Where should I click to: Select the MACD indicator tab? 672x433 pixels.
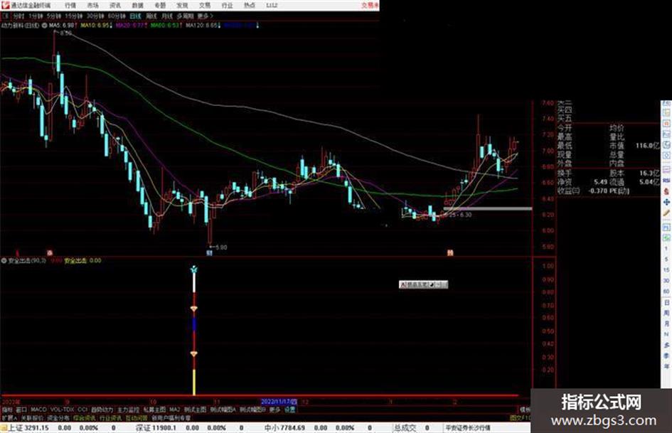38,410
